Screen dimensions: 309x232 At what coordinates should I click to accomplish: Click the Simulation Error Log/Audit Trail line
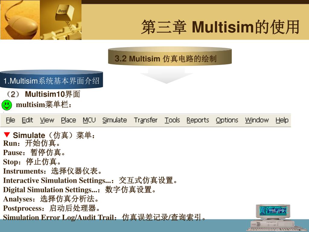pos(104,217)
